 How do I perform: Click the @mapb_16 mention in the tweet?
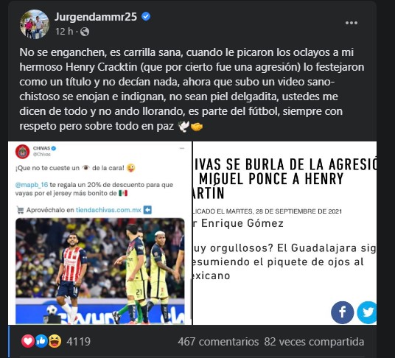[x=32, y=185]
